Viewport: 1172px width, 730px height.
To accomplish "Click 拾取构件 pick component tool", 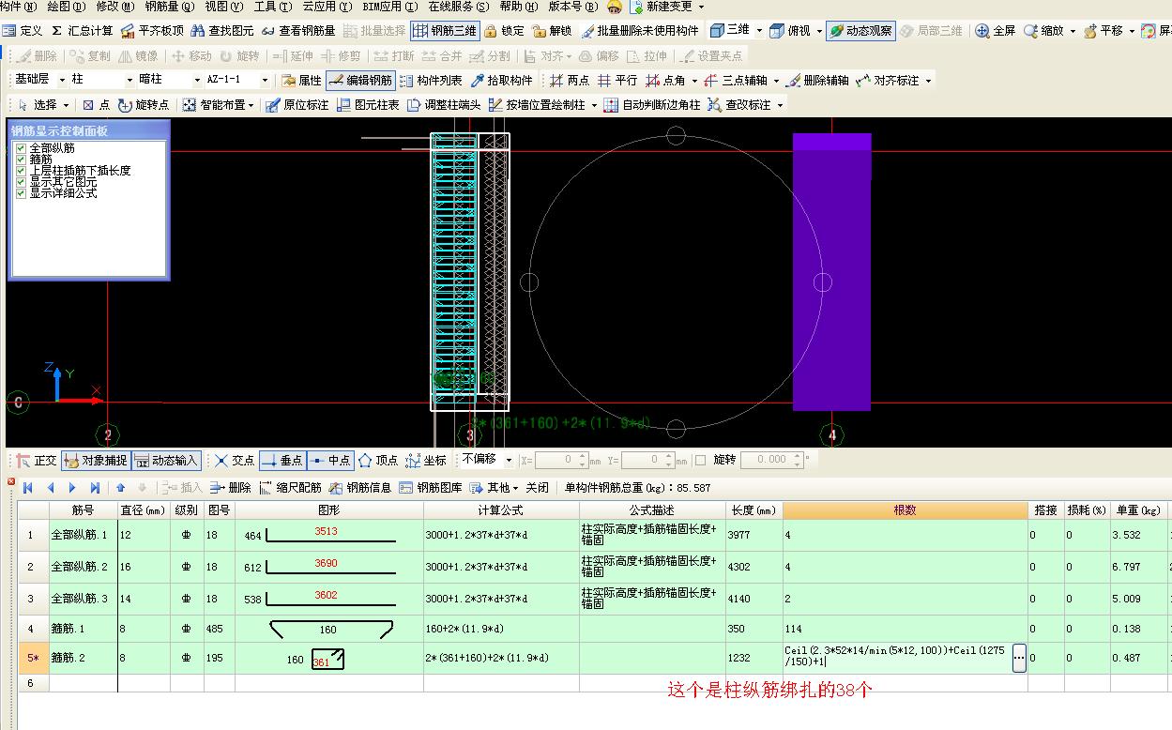I will tap(501, 81).
